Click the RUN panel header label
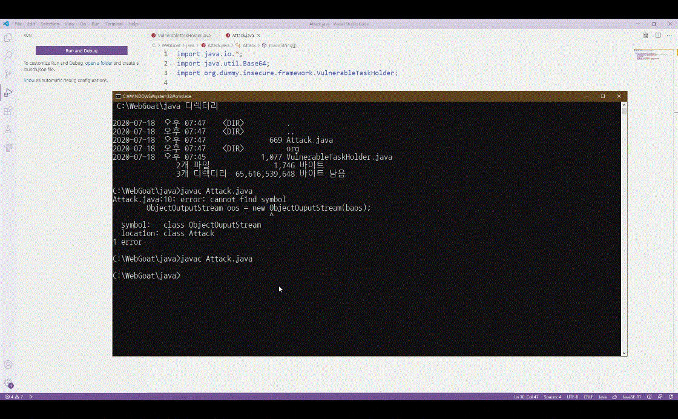The height and width of the screenshot is (419, 678). [28, 36]
